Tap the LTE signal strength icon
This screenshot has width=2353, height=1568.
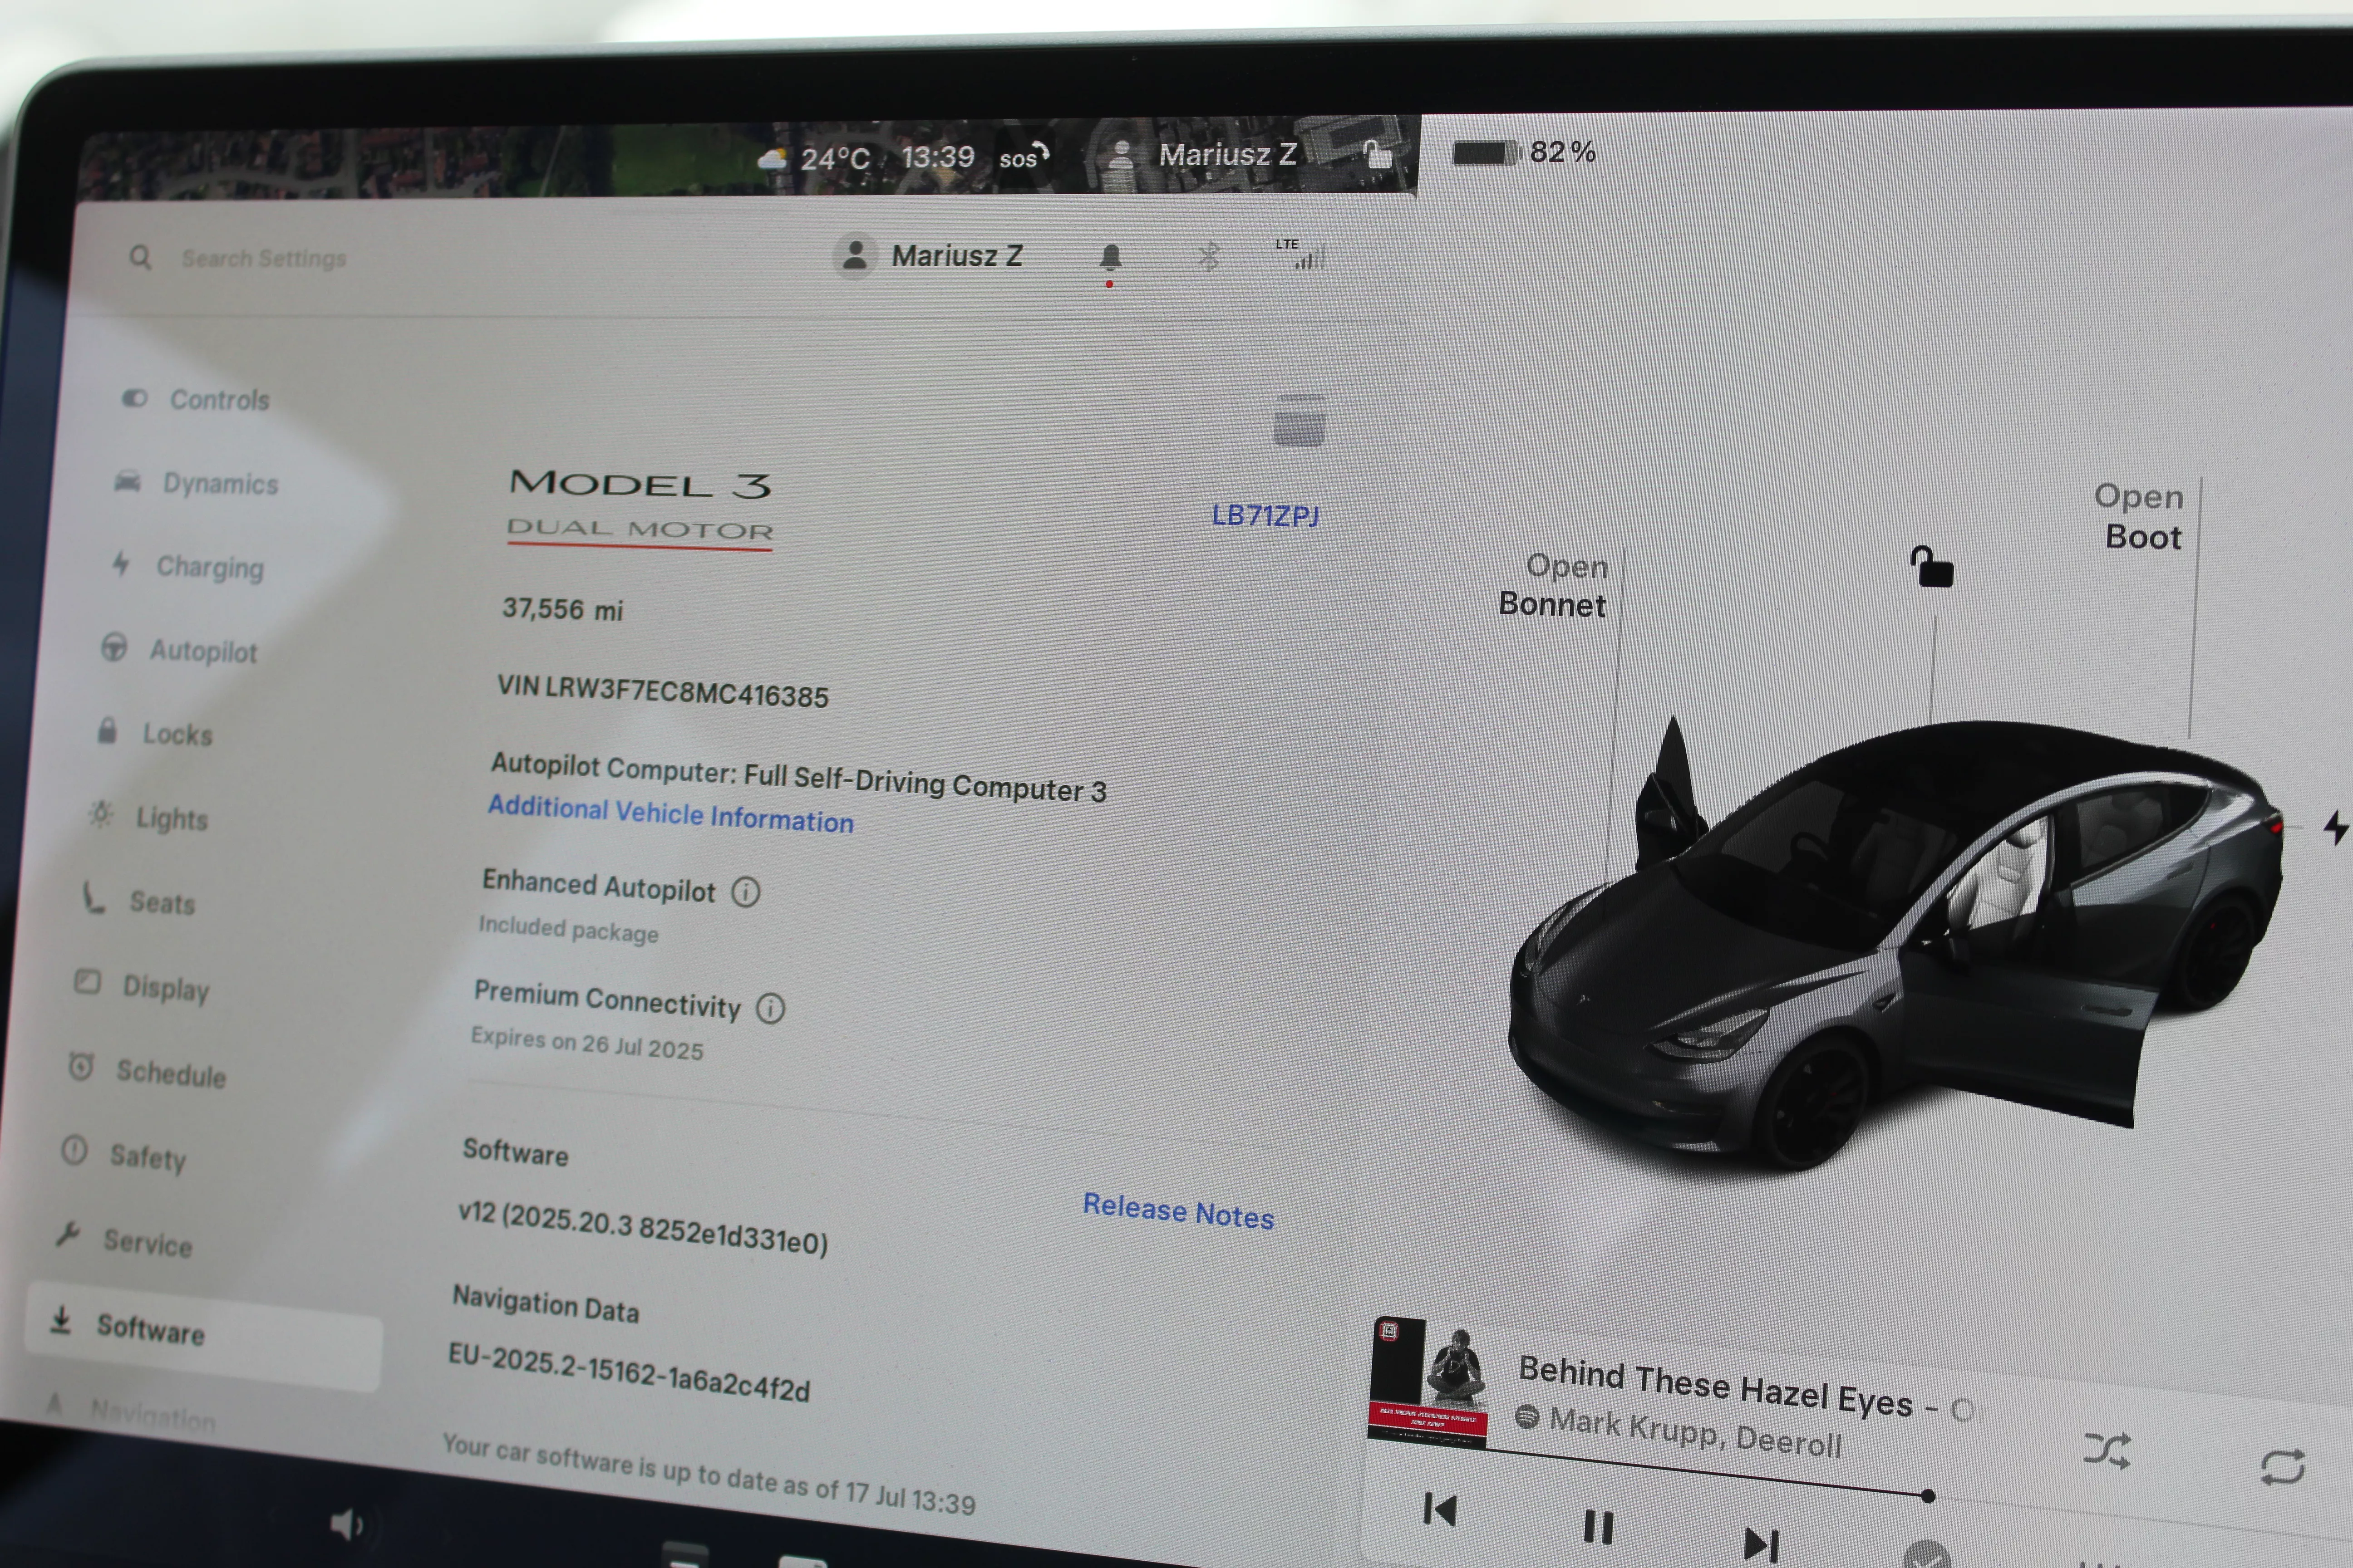pos(1303,254)
